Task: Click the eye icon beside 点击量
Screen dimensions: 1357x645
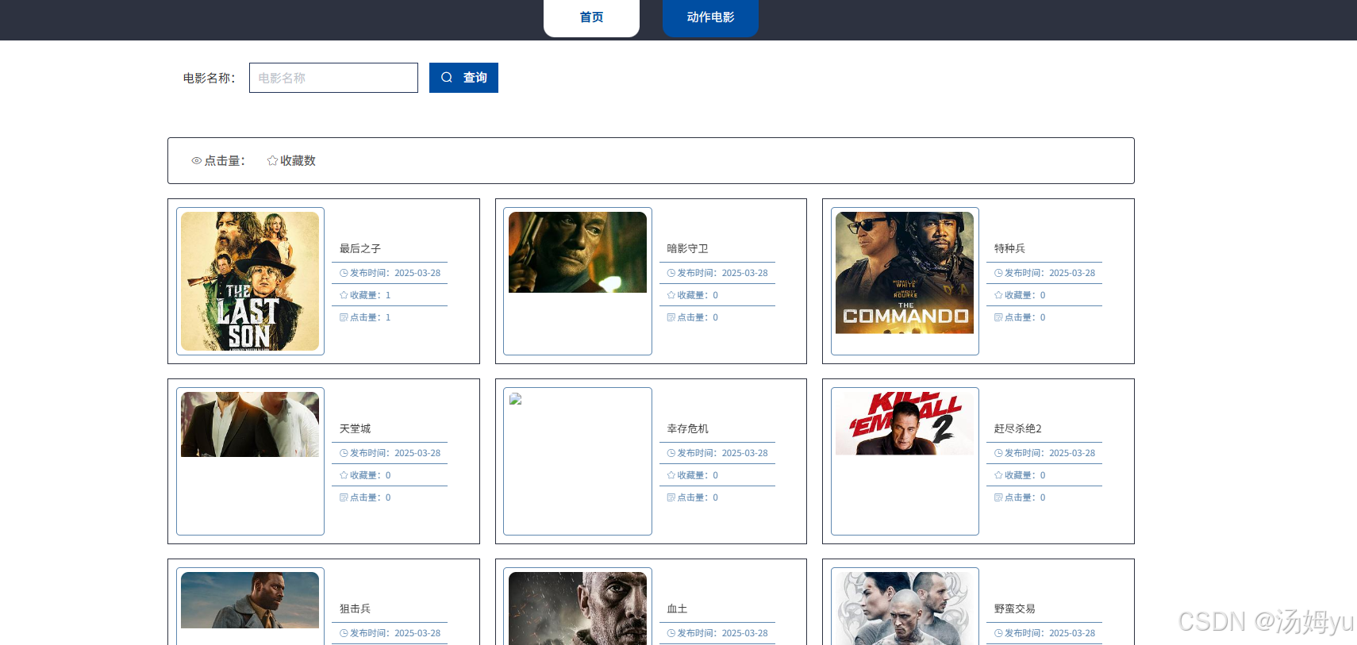Action: 196,161
